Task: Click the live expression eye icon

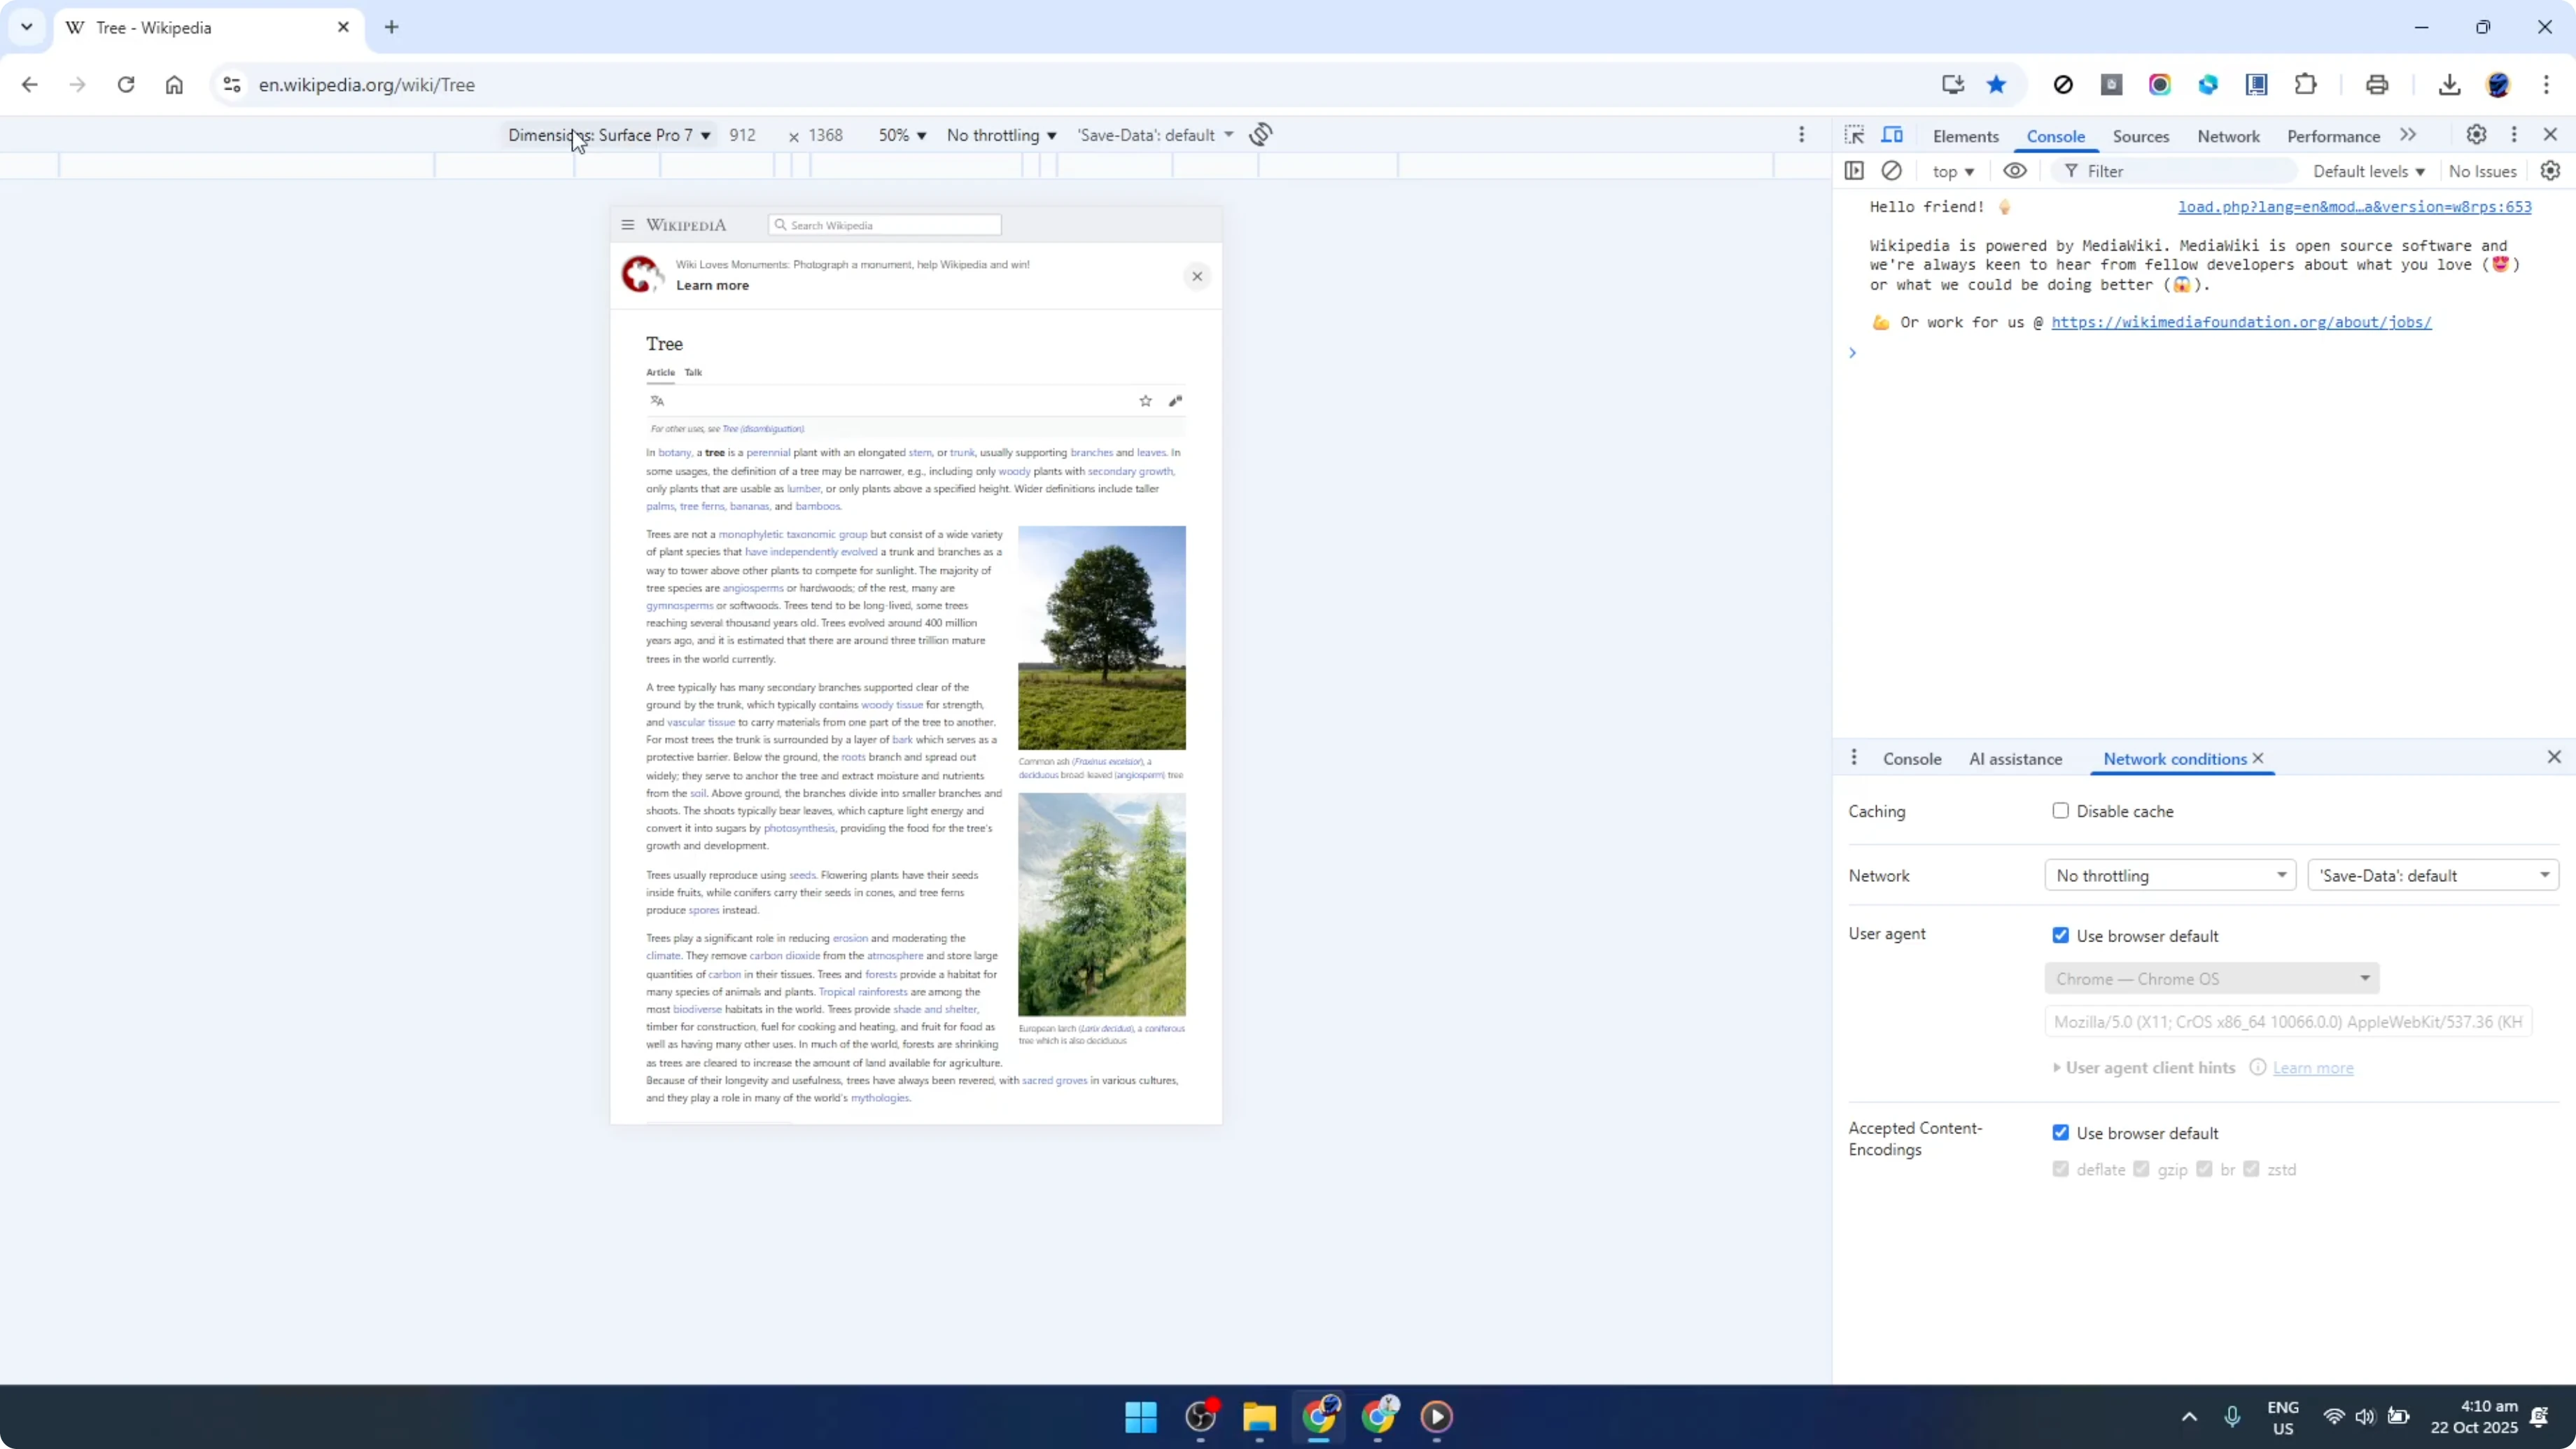Action: [x=2015, y=170]
